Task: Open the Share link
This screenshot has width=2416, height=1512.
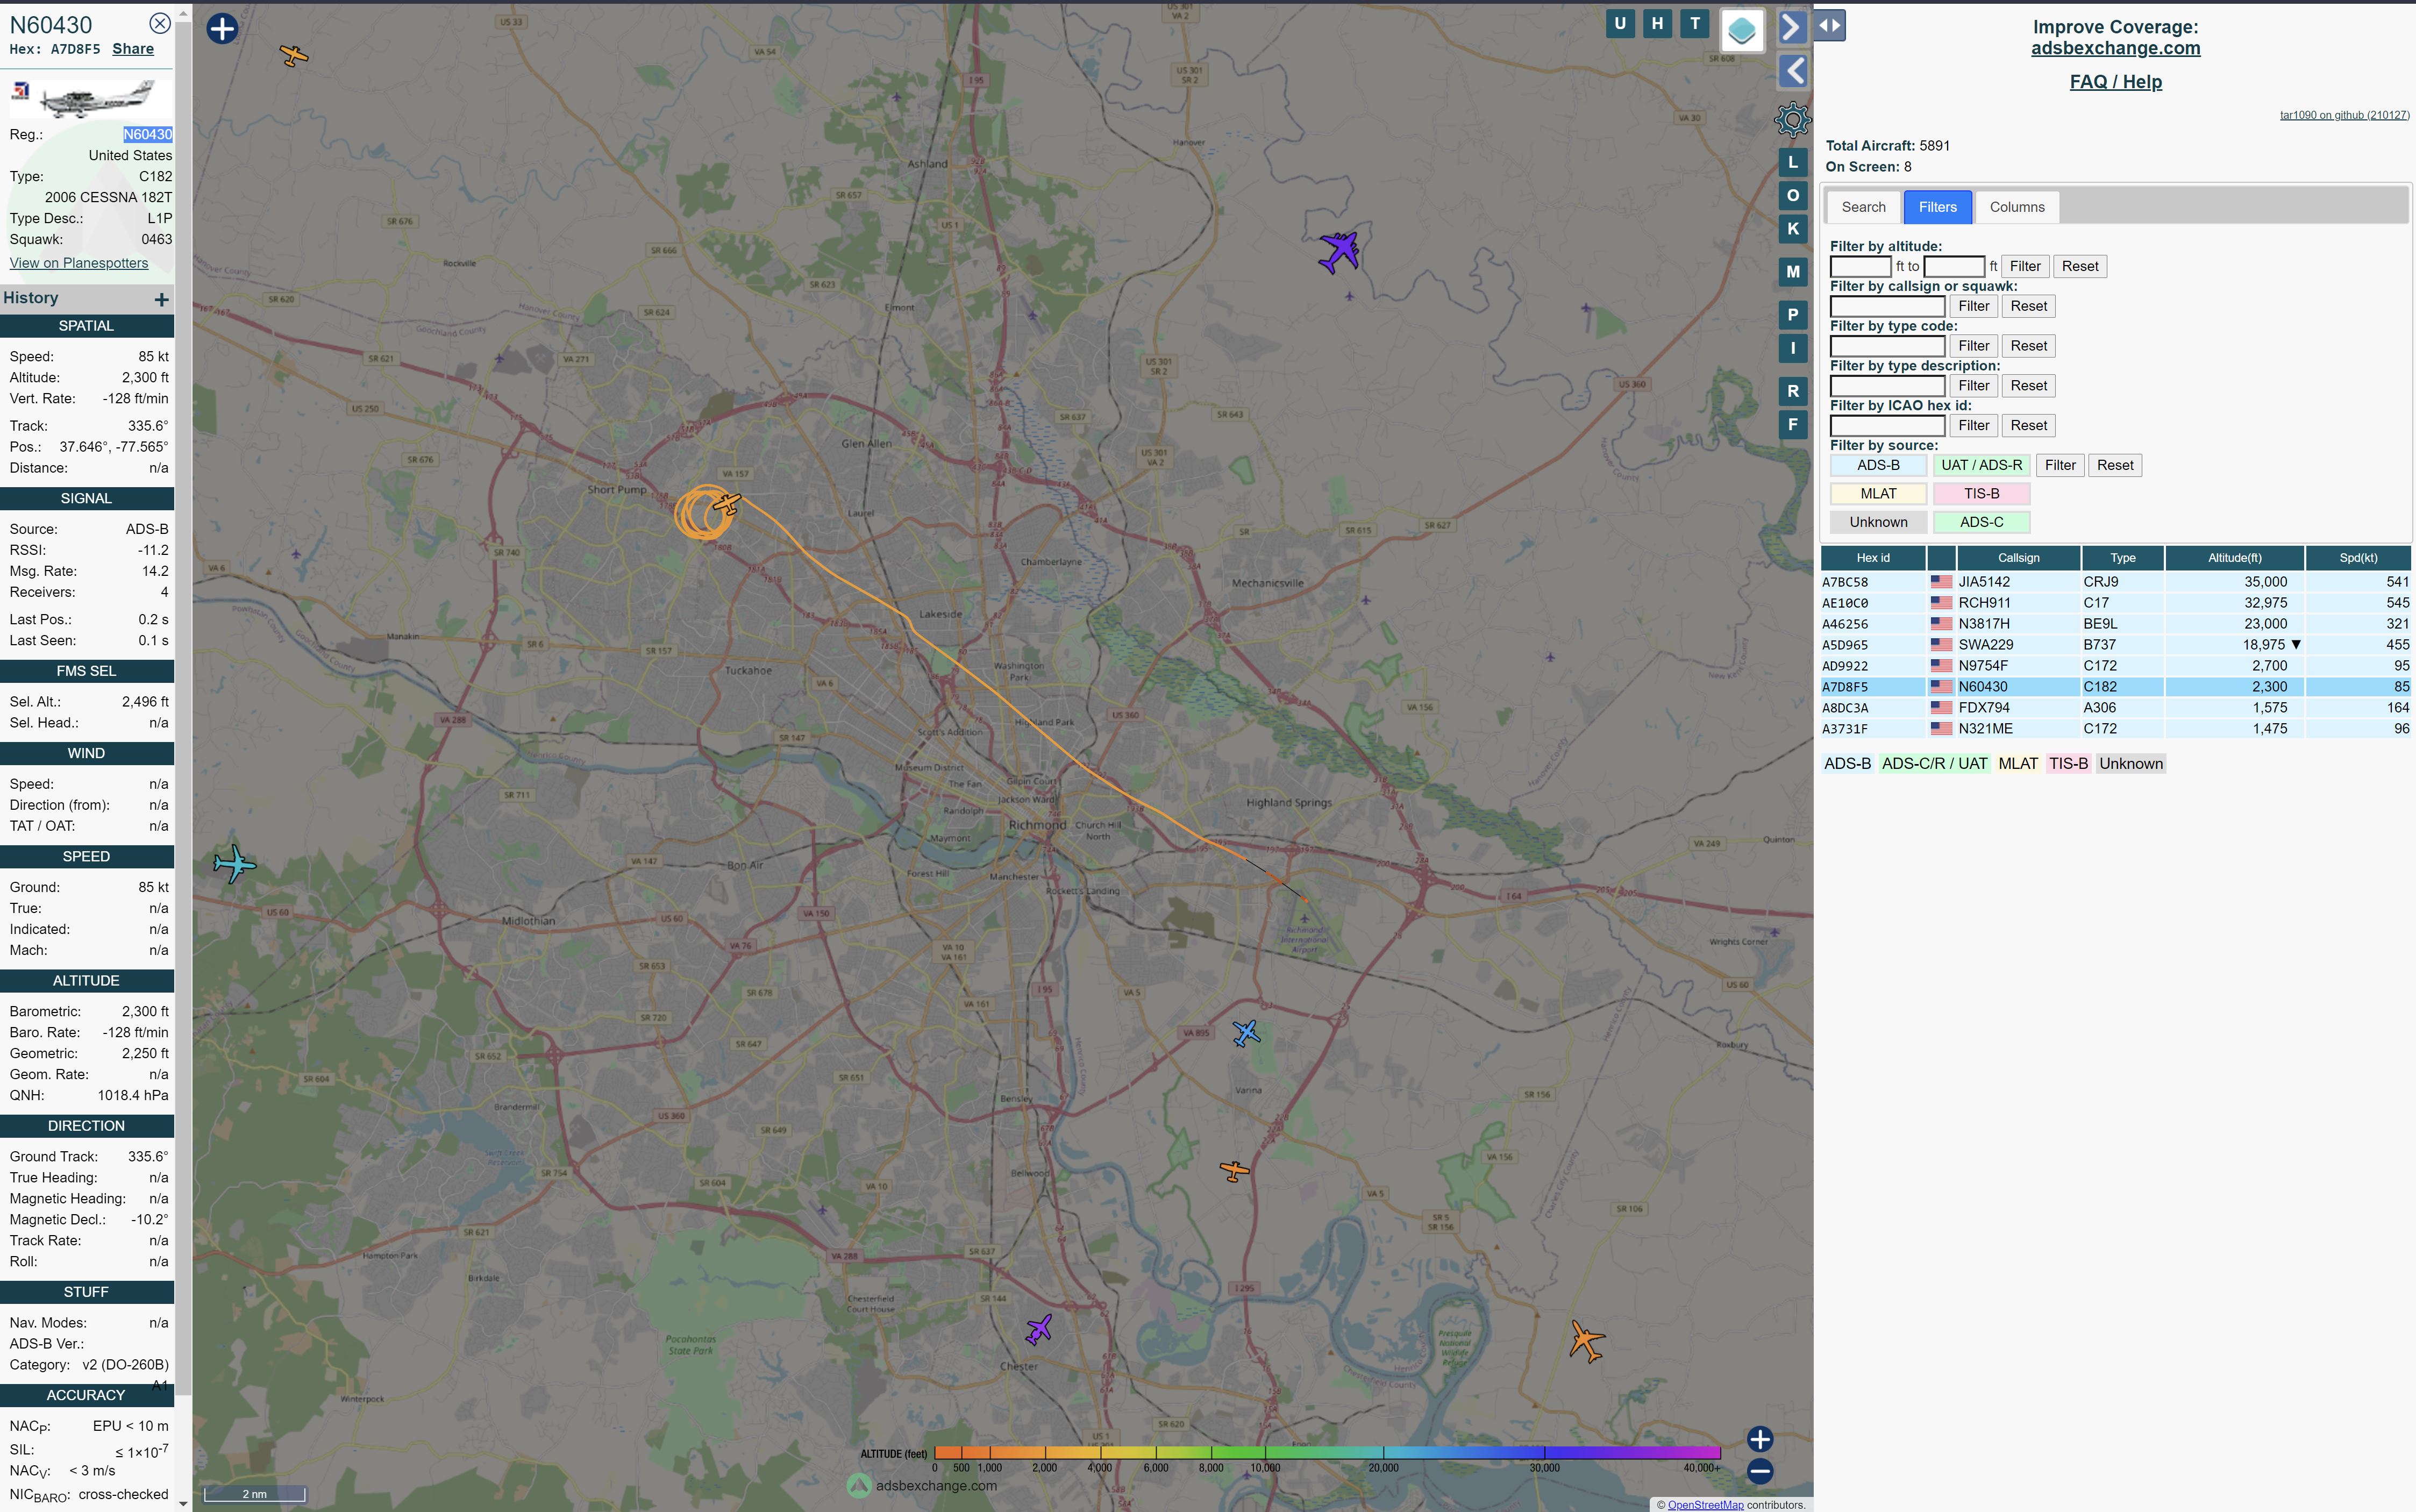Action: pos(133,49)
